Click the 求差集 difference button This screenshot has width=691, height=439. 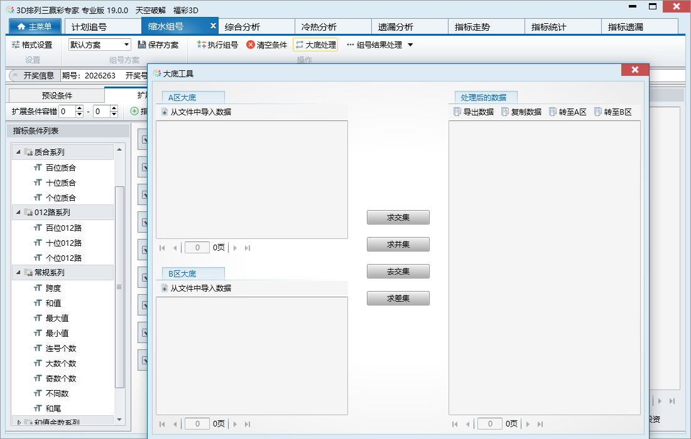coord(398,299)
